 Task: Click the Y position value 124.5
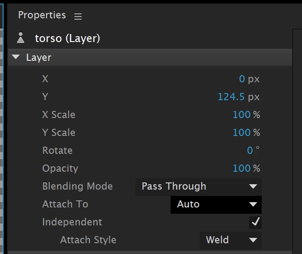(x=231, y=97)
